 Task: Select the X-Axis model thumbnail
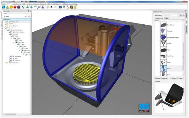[164, 62]
